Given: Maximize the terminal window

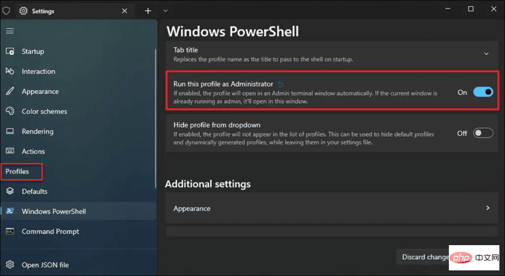Looking at the screenshot, I should pos(471,9).
